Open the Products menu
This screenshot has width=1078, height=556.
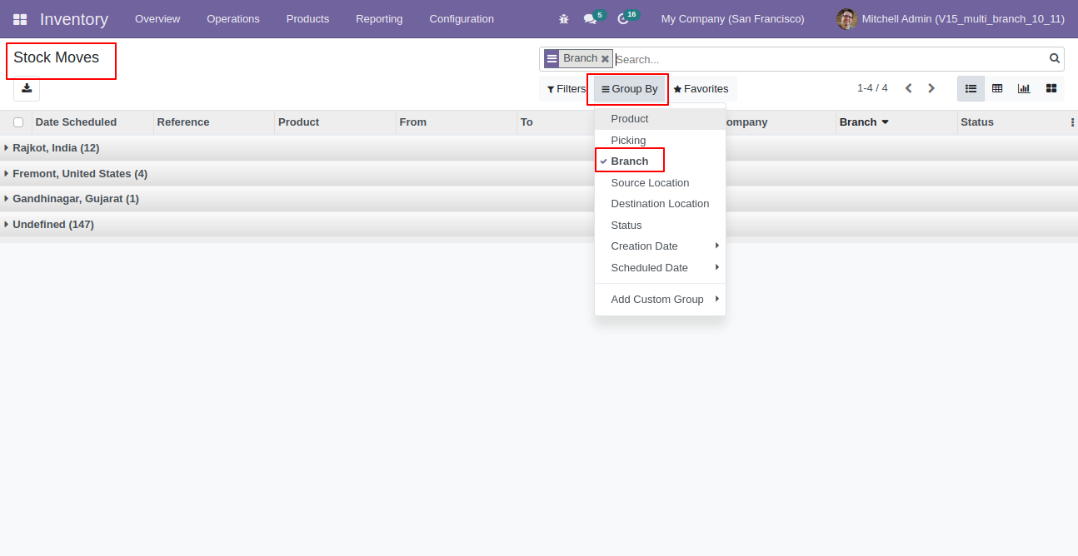307,19
